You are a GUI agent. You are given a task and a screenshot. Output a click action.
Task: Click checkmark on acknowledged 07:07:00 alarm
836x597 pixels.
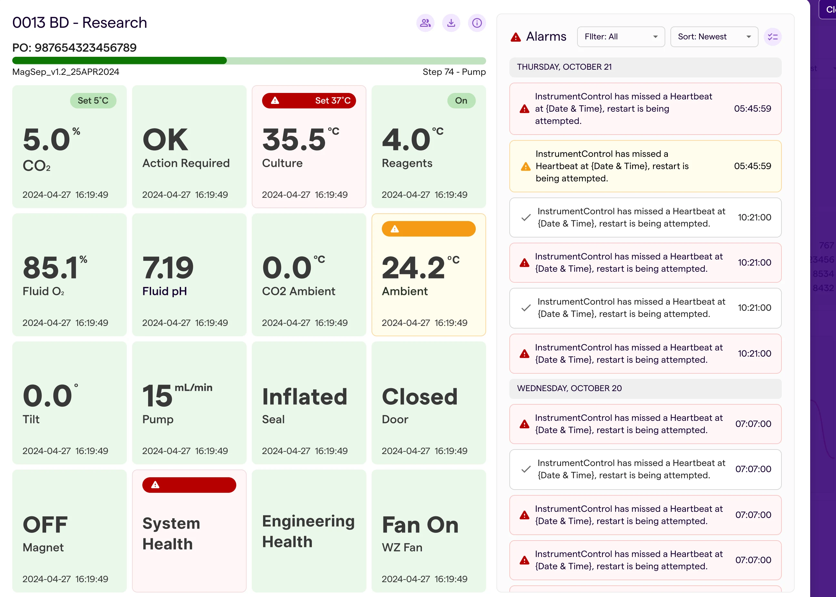(526, 470)
